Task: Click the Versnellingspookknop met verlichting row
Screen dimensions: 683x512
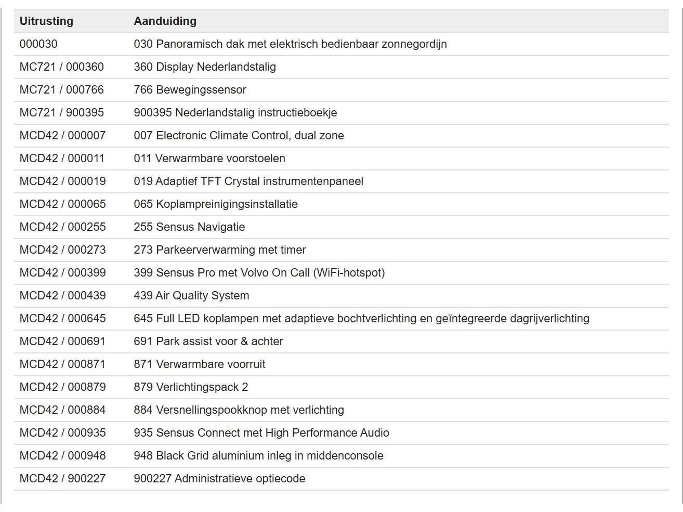Action: (341, 410)
